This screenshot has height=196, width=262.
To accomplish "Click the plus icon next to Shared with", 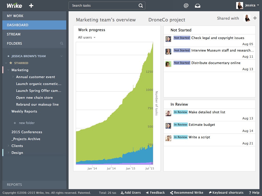I will point(255,18).
